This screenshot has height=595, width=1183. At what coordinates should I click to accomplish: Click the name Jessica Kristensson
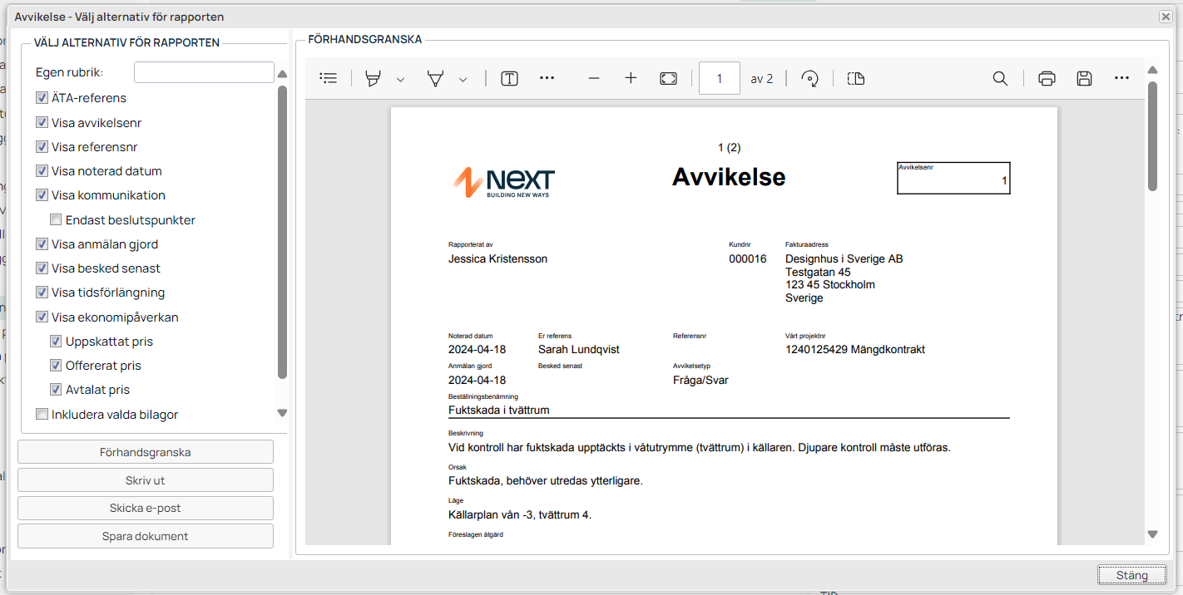[497, 258]
